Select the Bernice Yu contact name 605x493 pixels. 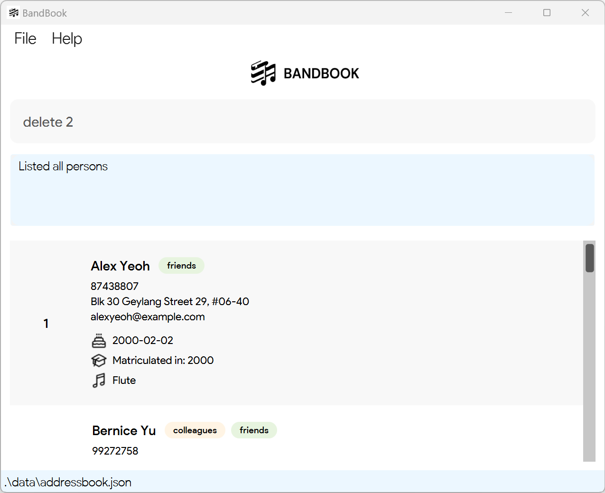(124, 431)
